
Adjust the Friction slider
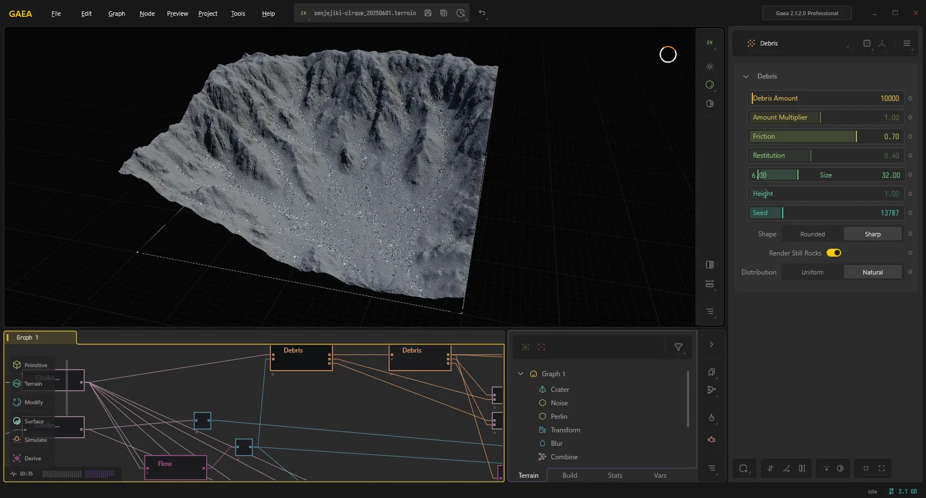pyautogui.click(x=826, y=136)
